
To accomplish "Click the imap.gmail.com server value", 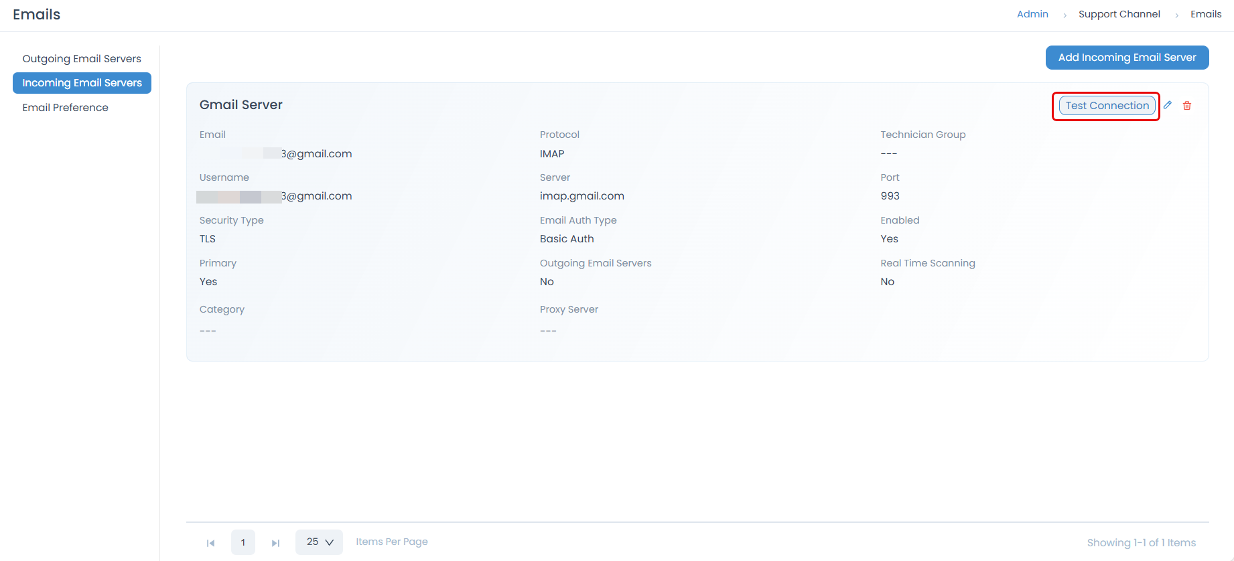I will [x=581, y=196].
